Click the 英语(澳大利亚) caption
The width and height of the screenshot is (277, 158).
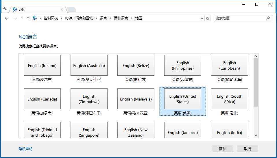[x=89, y=80]
